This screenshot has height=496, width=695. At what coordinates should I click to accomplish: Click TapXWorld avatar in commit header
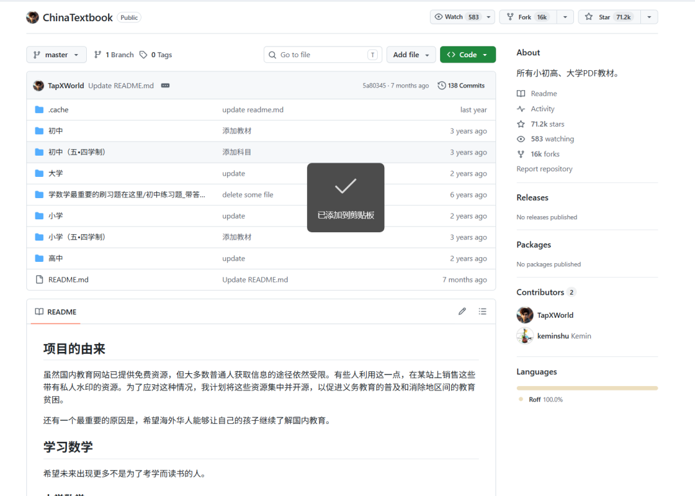click(39, 86)
